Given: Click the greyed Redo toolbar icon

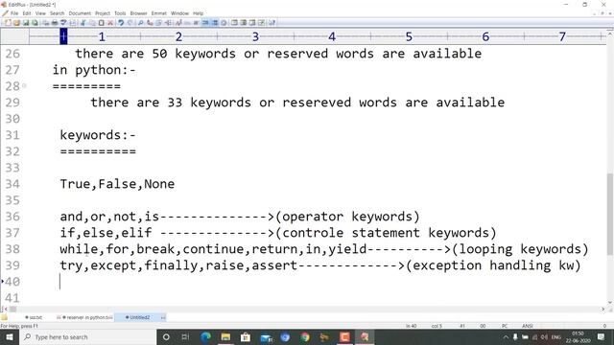Looking at the screenshot, I should click(130, 23).
